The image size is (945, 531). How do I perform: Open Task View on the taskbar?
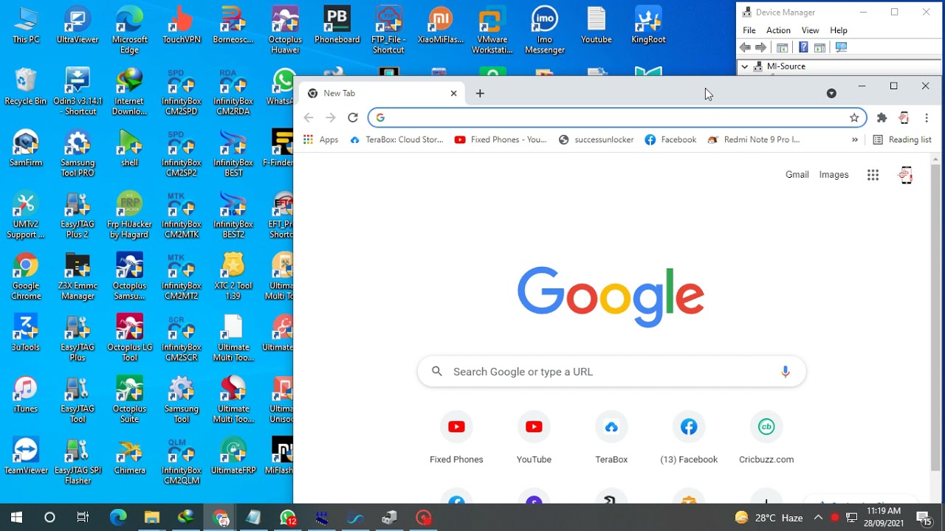(x=83, y=518)
